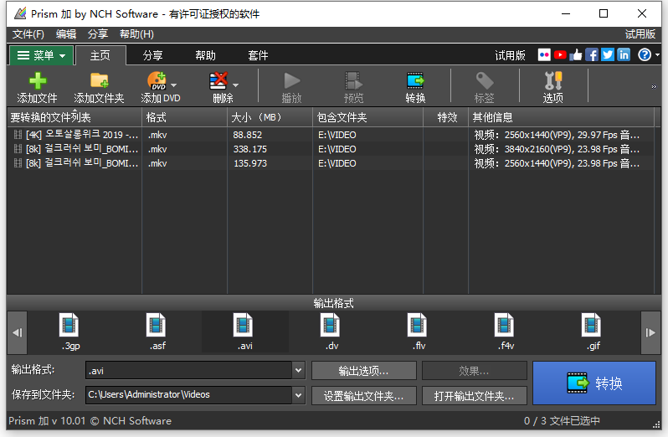The width and height of the screenshot is (668, 437).
Task: Open the File (文件(F)) menu
Action: [x=28, y=34]
